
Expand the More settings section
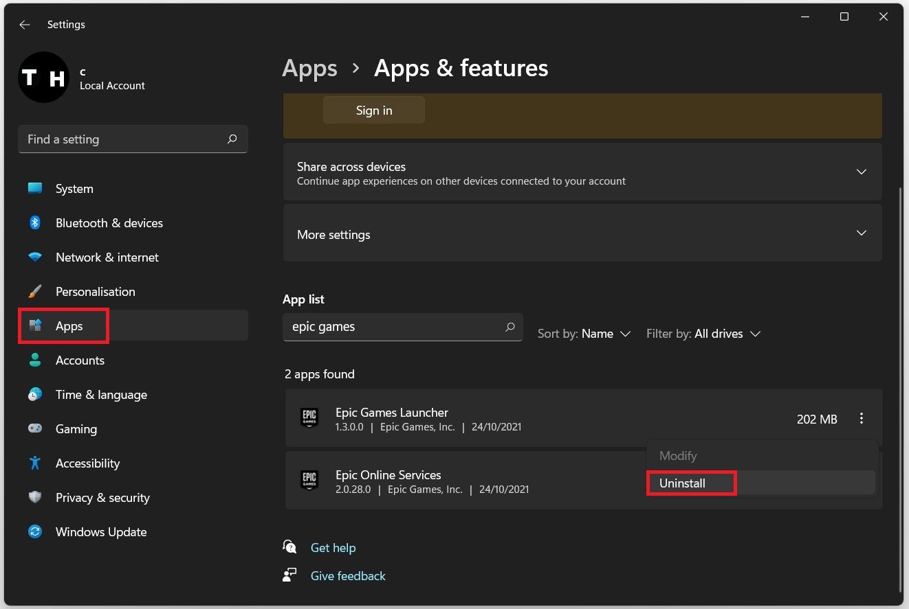coord(861,233)
